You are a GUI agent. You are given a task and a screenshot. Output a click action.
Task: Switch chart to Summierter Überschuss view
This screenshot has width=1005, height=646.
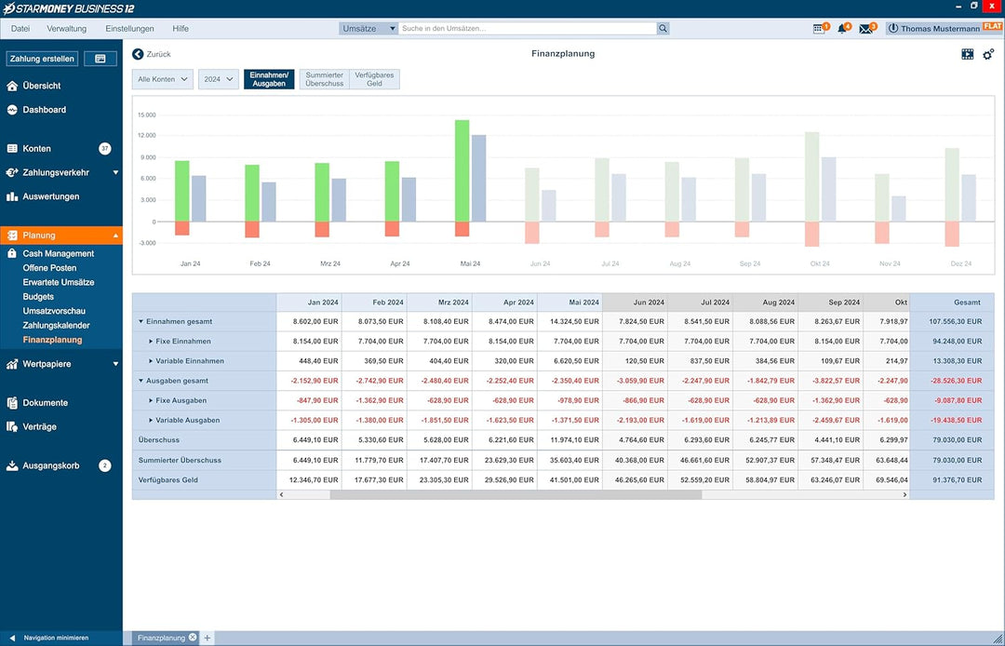coord(325,79)
